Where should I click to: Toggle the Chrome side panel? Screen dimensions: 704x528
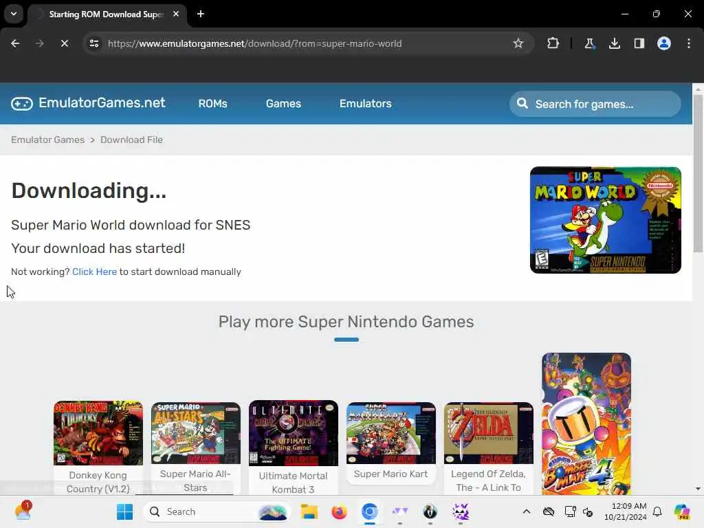(639, 43)
